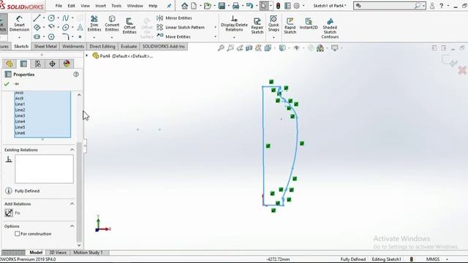Viewport: 468px width, 263px height.
Task: Click the Offset Entities tool
Action: [x=129, y=26]
